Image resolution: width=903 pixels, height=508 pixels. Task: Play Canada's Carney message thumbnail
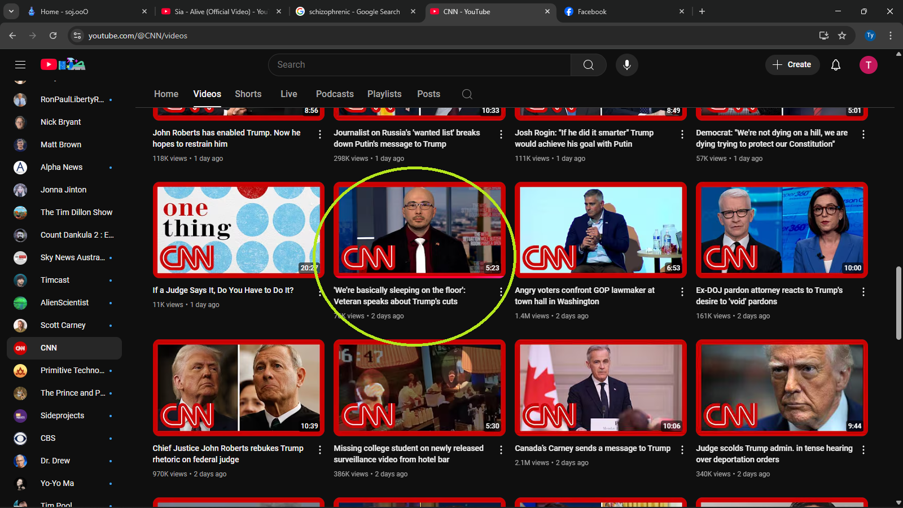[x=600, y=388]
